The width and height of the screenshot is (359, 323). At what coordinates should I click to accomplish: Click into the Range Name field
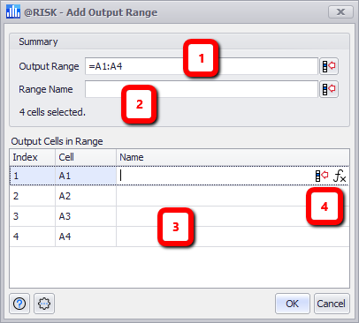202,89
